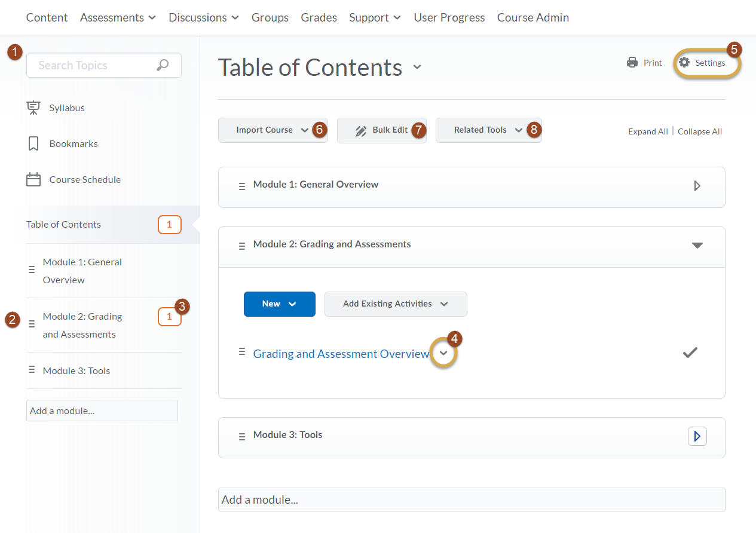The width and height of the screenshot is (756, 533).
Task: Click the Module 2: Grading and Assessments panel title
Action: 332,244
